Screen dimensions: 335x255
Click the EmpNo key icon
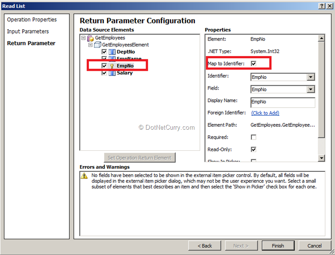(112, 66)
